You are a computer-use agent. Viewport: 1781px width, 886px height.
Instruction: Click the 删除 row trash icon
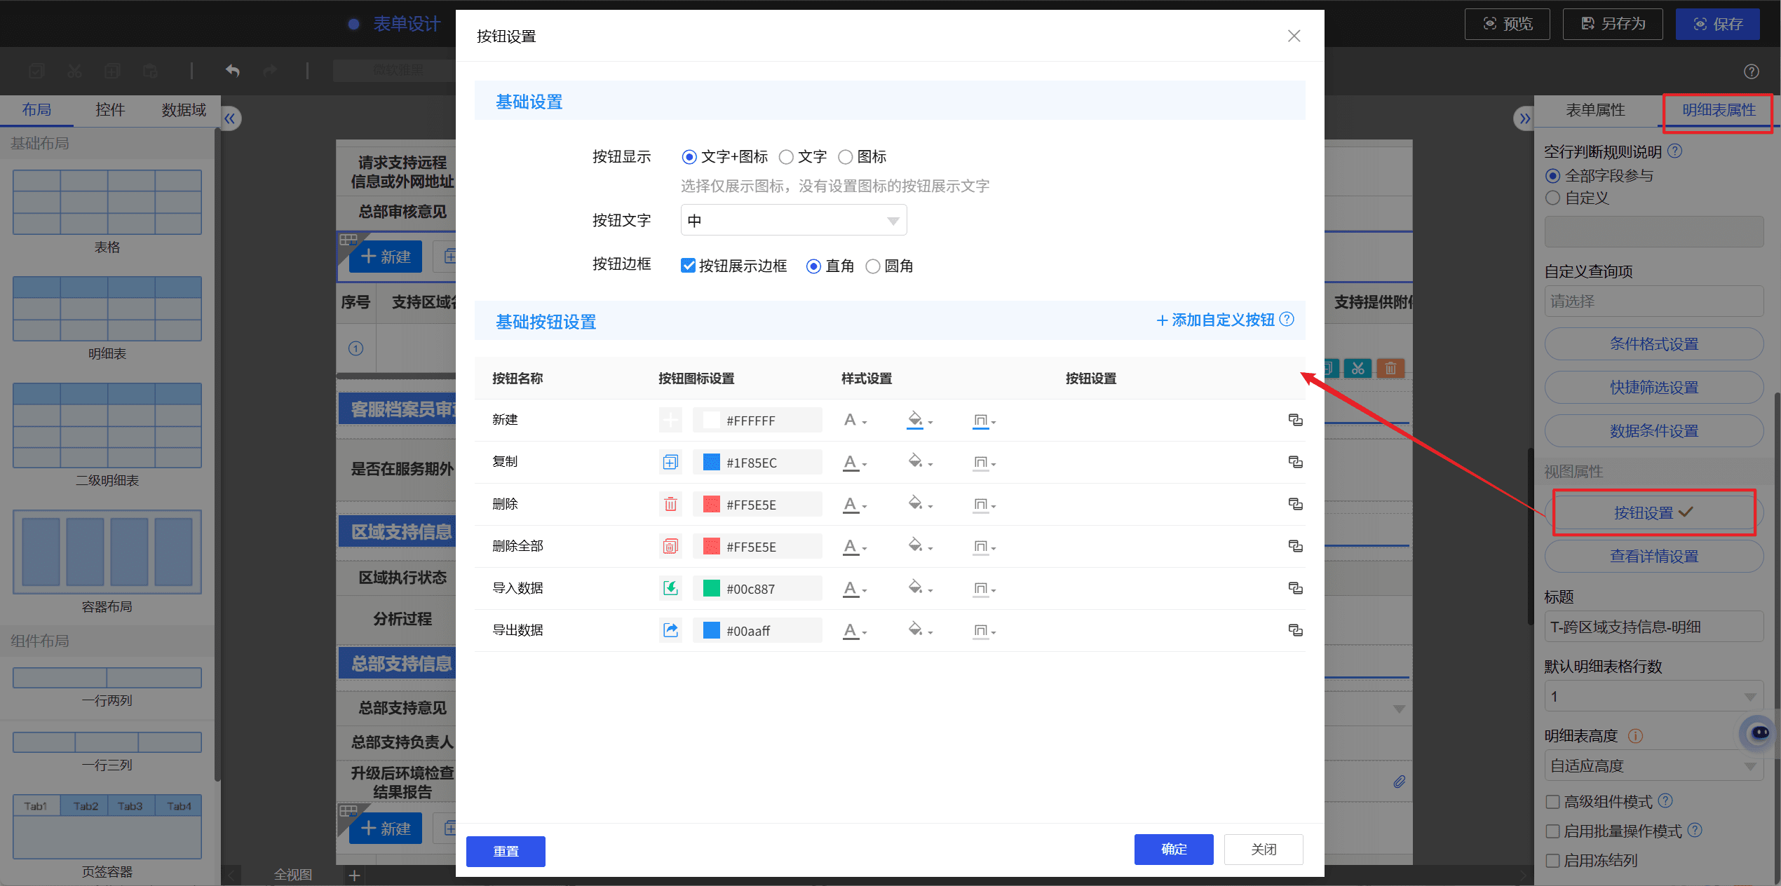[x=670, y=504]
